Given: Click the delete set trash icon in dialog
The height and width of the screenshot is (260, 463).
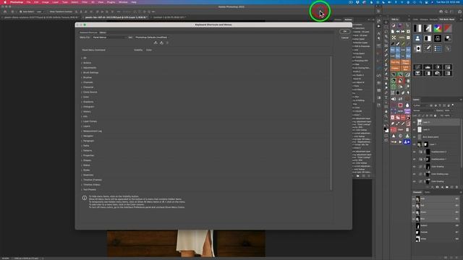Looking at the screenshot, I should coord(167,43).
